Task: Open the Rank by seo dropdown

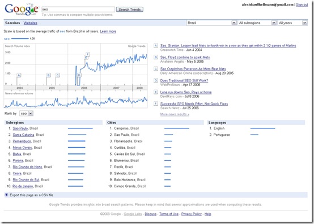Action: 26,114
